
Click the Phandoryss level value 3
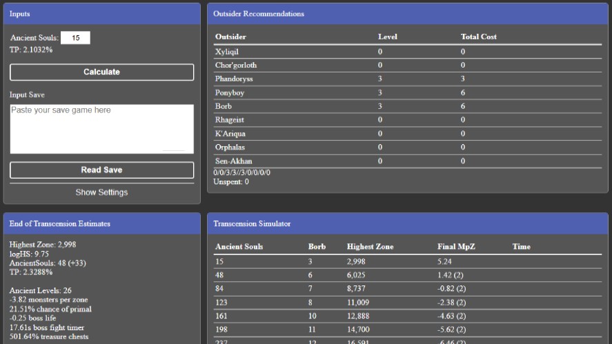coord(379,79)
